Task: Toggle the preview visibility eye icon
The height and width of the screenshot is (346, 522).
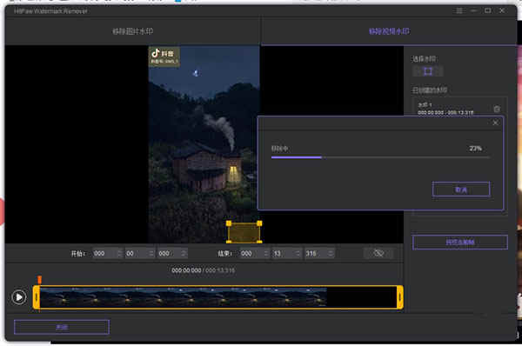Action: pyautogui.click(x=378, y=254)
